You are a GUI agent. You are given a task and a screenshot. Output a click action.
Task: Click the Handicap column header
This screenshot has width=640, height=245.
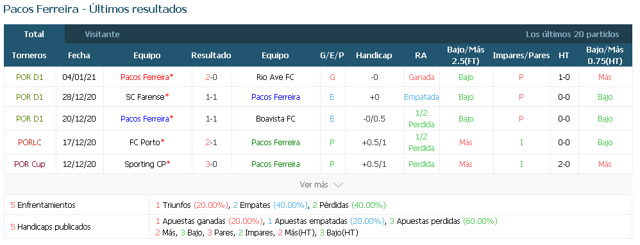[374, 56]
